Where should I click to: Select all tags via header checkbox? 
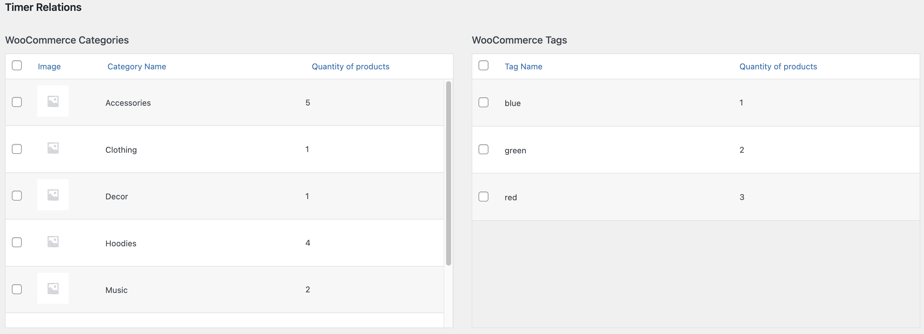point(483,65)
